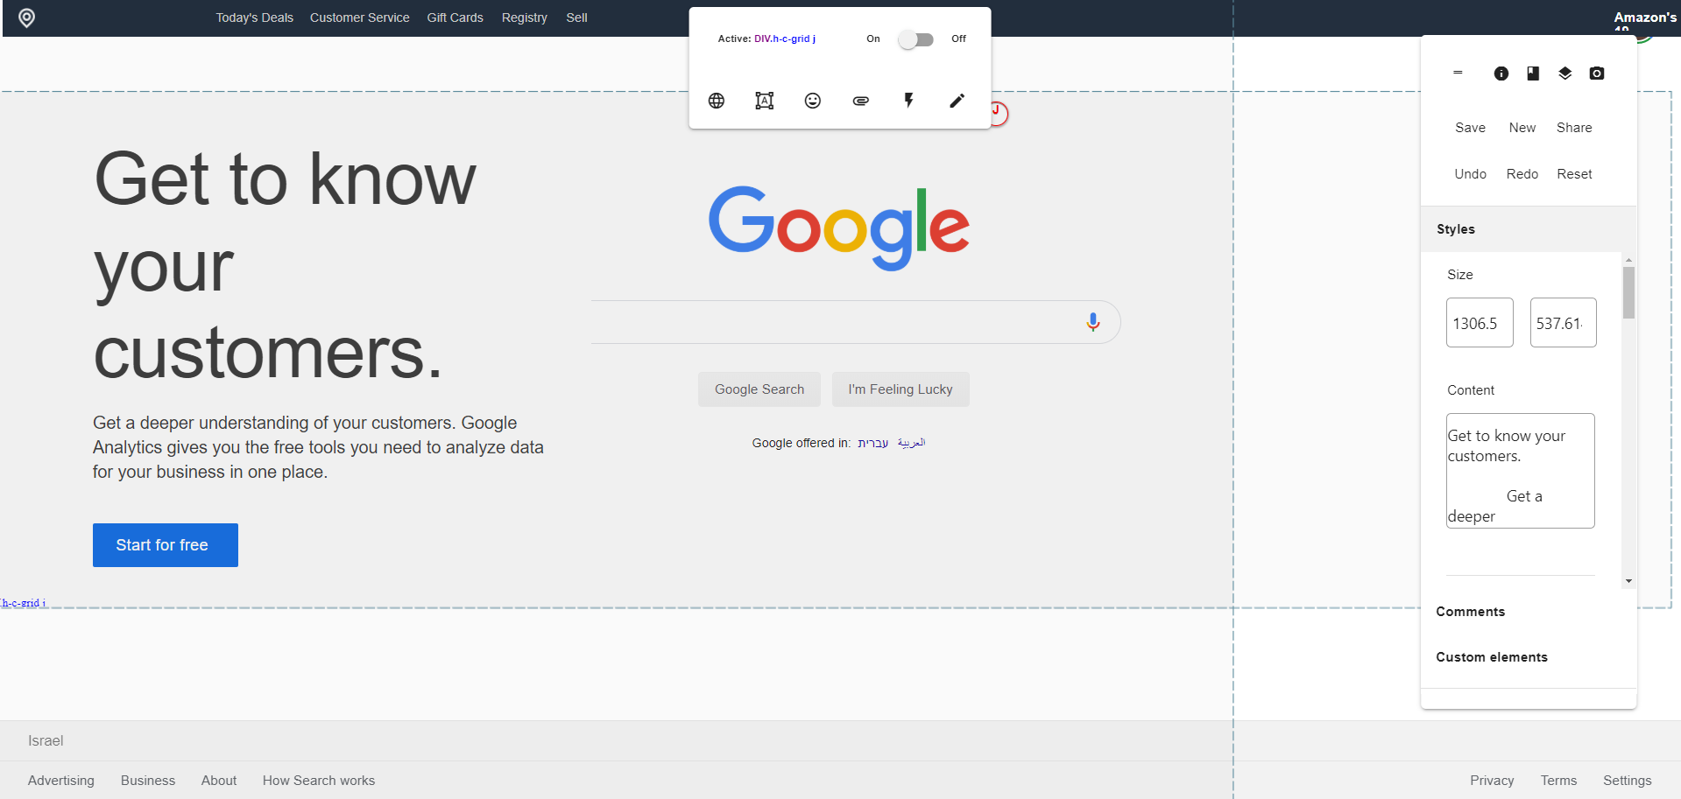Click the Save button

pos(1470,128)
